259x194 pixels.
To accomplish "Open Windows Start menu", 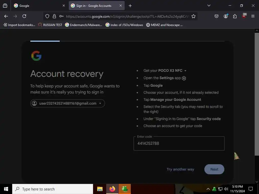I will click(6, 189).
